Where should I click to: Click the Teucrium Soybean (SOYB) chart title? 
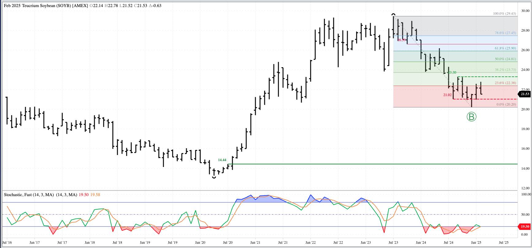click(46, 6)
